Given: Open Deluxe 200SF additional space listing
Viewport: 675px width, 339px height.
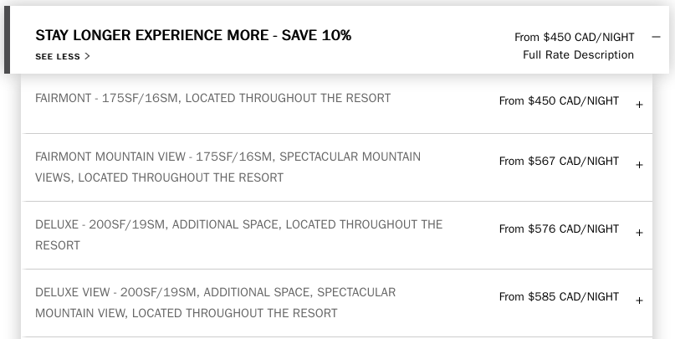Looking at the screenshot, I should coord(238,234).
